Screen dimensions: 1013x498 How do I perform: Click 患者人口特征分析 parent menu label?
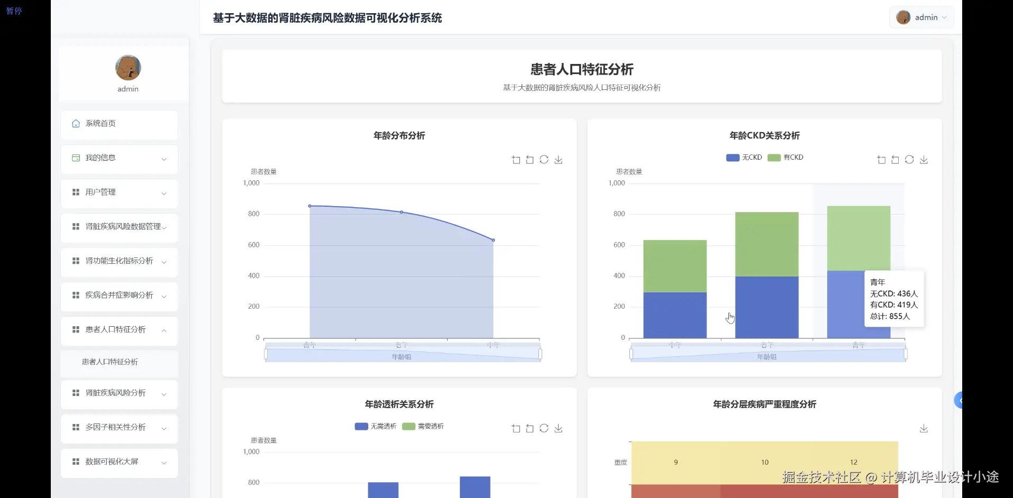(115, 329)
